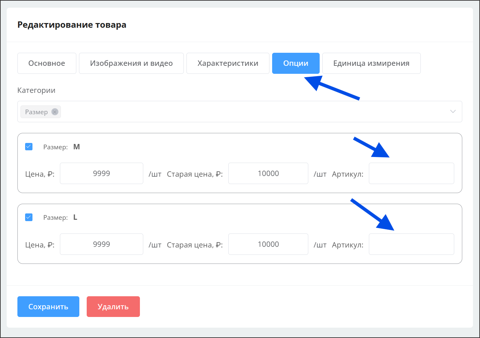Go to the Характеристики tab
The image size is (480, 338).
coord(228,63)
